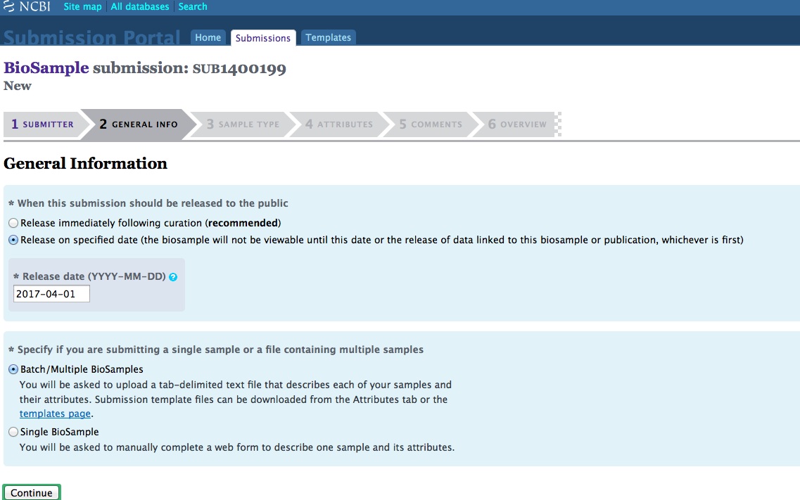800x500 pixels.
Task: Click step 5 Comments
Action: pyautogui.click(x=431, y=124)
